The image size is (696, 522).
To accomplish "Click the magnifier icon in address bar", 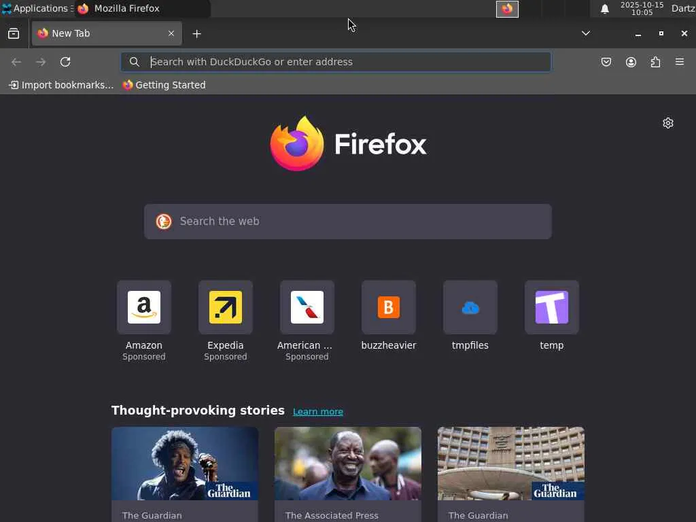I will [135, 62].
